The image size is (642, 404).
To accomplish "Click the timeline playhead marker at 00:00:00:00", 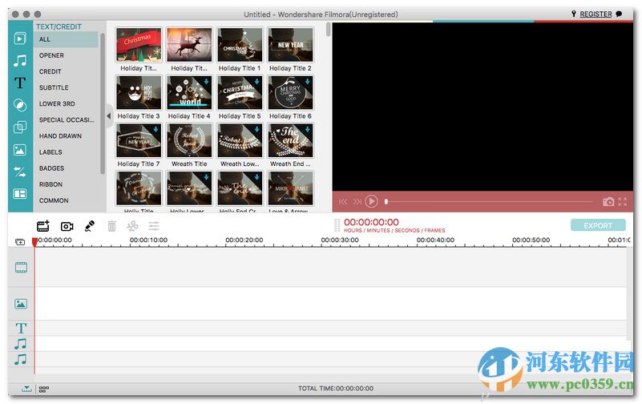I will [34, 242].
